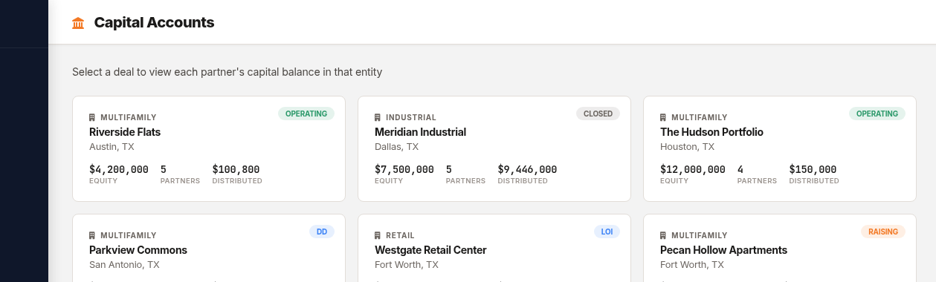The width and height of the screenshot is (936, 282).
Task: Open The Hudson Portfolio deal
Action: click(780, 148)
